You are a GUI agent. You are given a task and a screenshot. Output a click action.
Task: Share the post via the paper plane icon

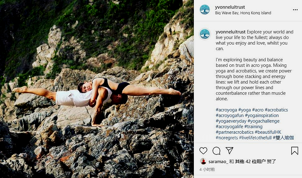(x=230, y=150)
